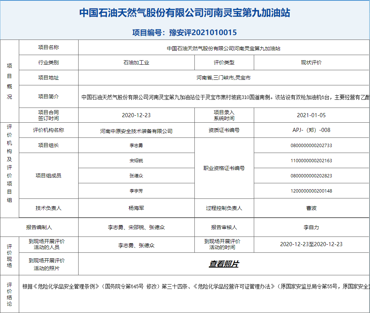Viewport: 370px width, 313px height.
Task: Click the 评价现场 section header
Action: 10,256
